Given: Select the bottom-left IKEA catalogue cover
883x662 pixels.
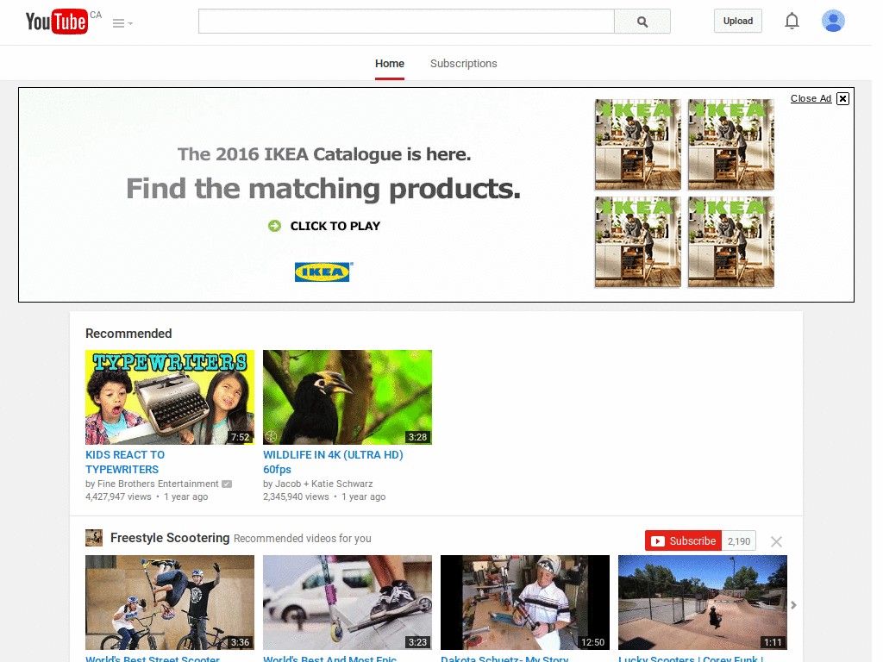Looking at the screenshot, I should 637,242.
